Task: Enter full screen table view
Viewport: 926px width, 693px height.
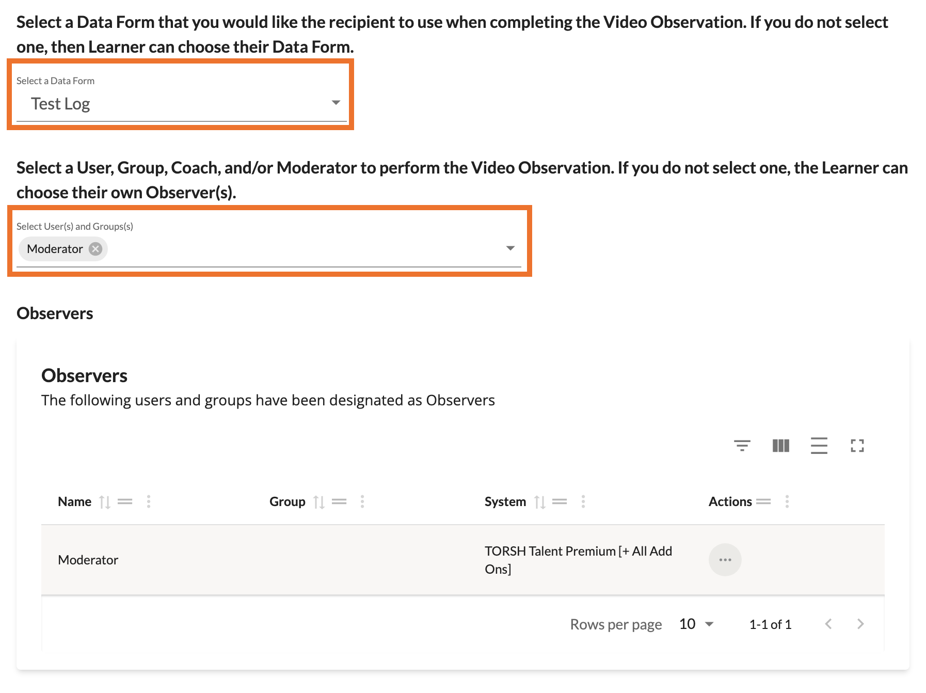Action: click(857, 445)
